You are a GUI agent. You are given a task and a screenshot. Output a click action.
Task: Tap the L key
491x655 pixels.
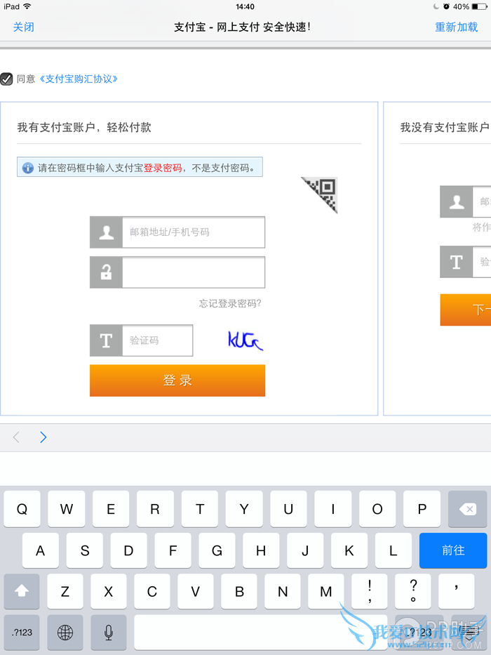pyautogui.click(x=394, y=550)
